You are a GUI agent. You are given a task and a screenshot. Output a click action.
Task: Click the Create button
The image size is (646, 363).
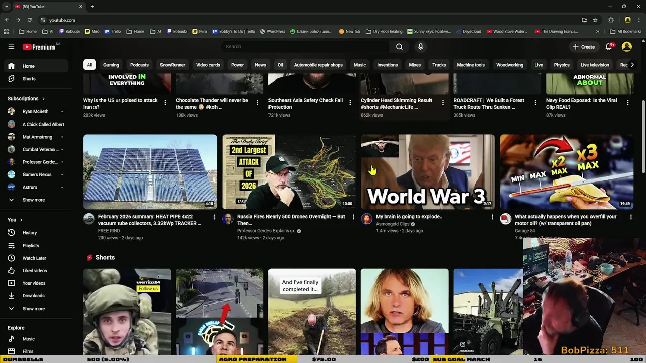click(583, 47)
